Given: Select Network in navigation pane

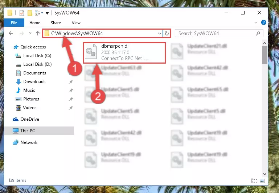Looking at the screenshot, I should pyautogui.click(x=29, y=142).
